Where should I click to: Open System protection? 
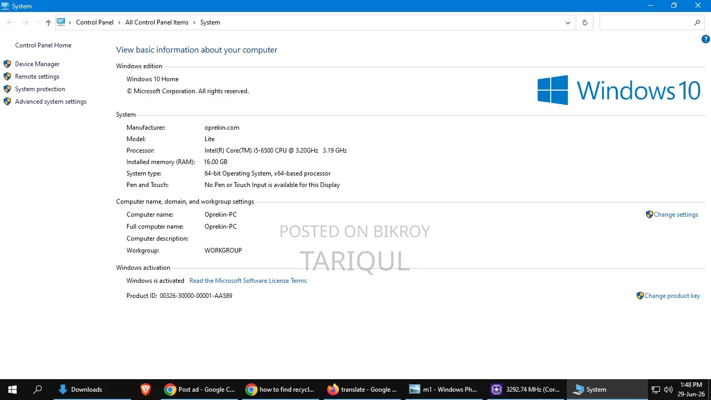click(x=40, y=89)
